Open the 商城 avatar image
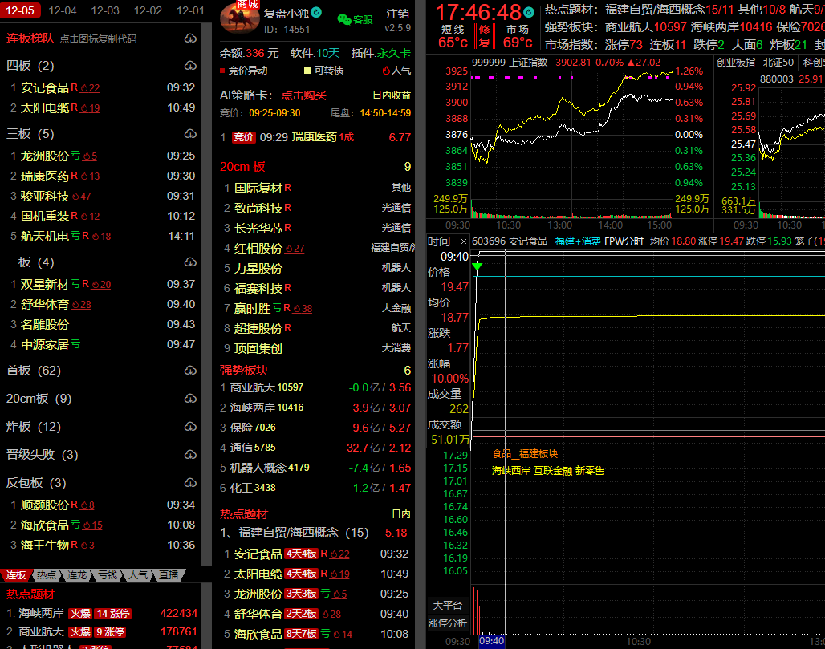Screen dimensions: 825x649 [x=239, y=18]
